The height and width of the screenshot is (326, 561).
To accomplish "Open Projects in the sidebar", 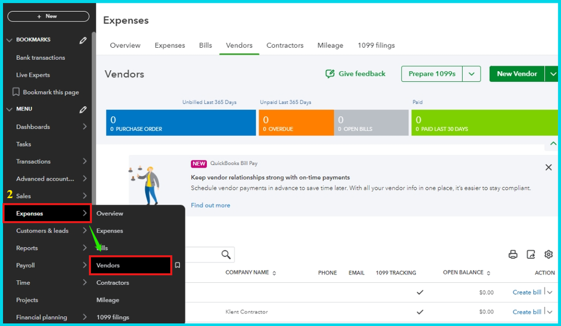I will coord(27,300).
